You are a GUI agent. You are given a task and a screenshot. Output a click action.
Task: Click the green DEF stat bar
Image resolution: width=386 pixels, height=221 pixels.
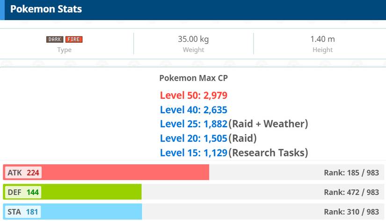point(73,192)
